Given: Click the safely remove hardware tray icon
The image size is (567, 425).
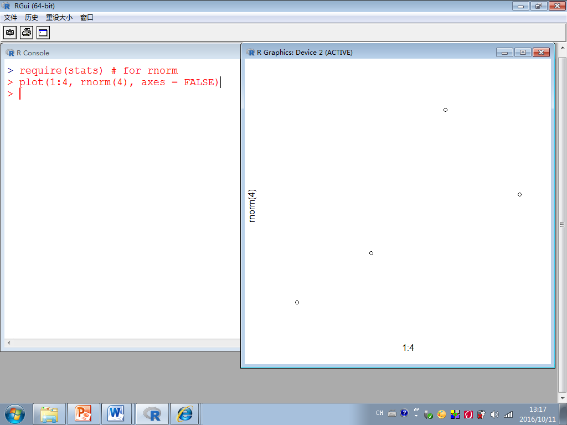Looking at the screenshot, I should click(428, 414).
